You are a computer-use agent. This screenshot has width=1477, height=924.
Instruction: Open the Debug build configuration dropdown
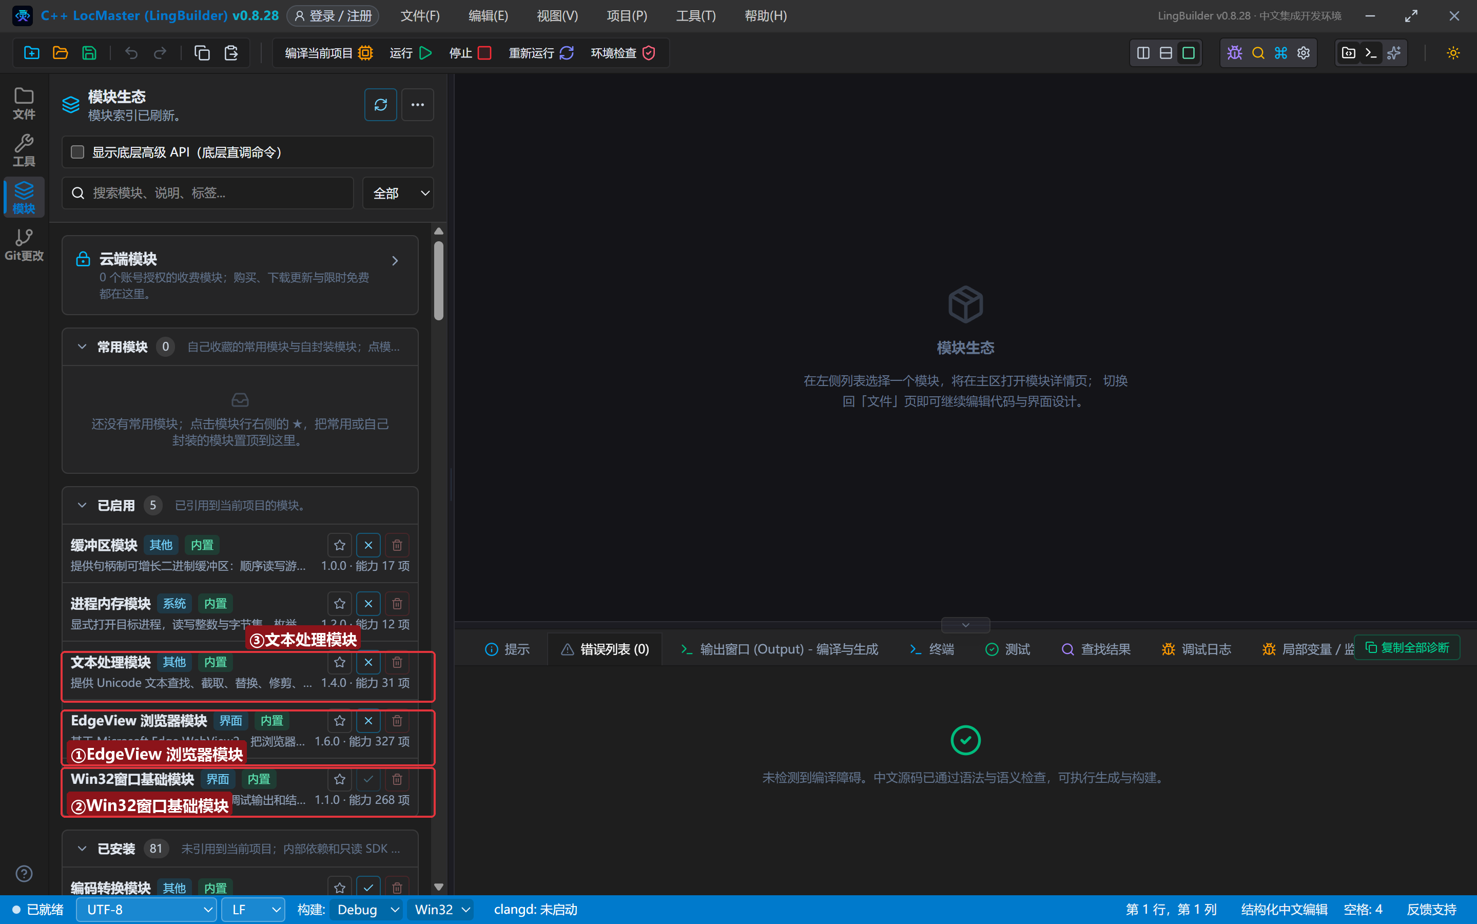pos(366,909)
